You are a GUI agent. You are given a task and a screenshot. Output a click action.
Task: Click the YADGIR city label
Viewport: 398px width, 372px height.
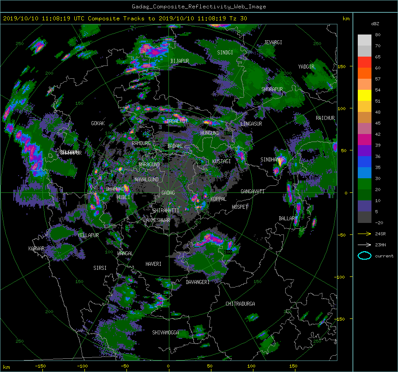point(306,67)
